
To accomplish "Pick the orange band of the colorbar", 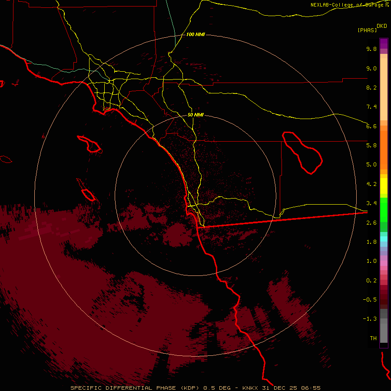I will point(384,149).
